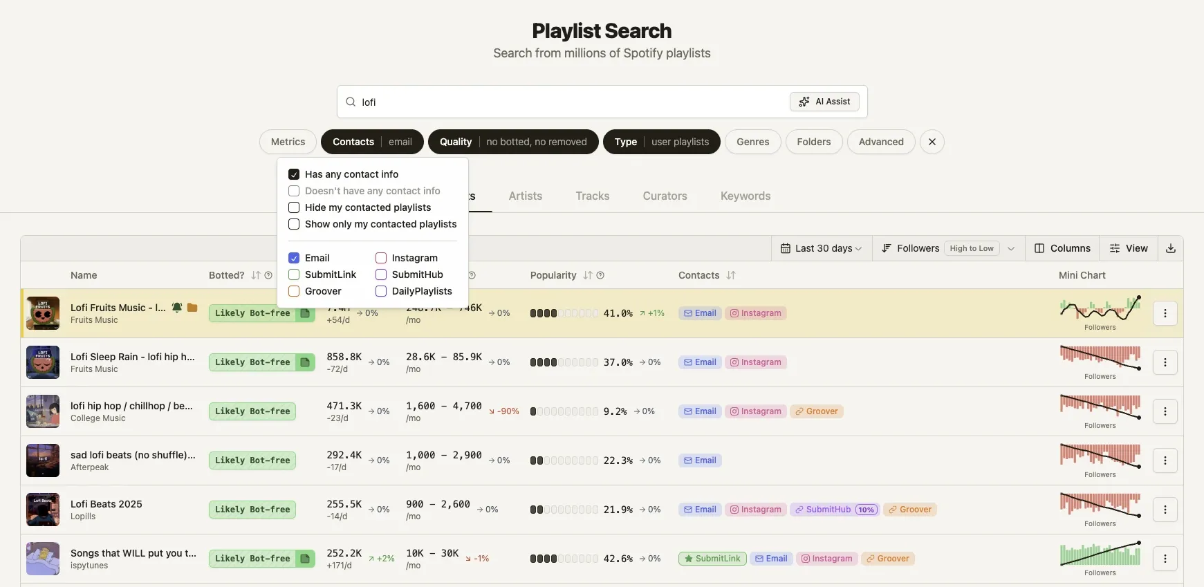1204x587 pixels.
Task: Open the Type user playlists filter
Action: 662,142
